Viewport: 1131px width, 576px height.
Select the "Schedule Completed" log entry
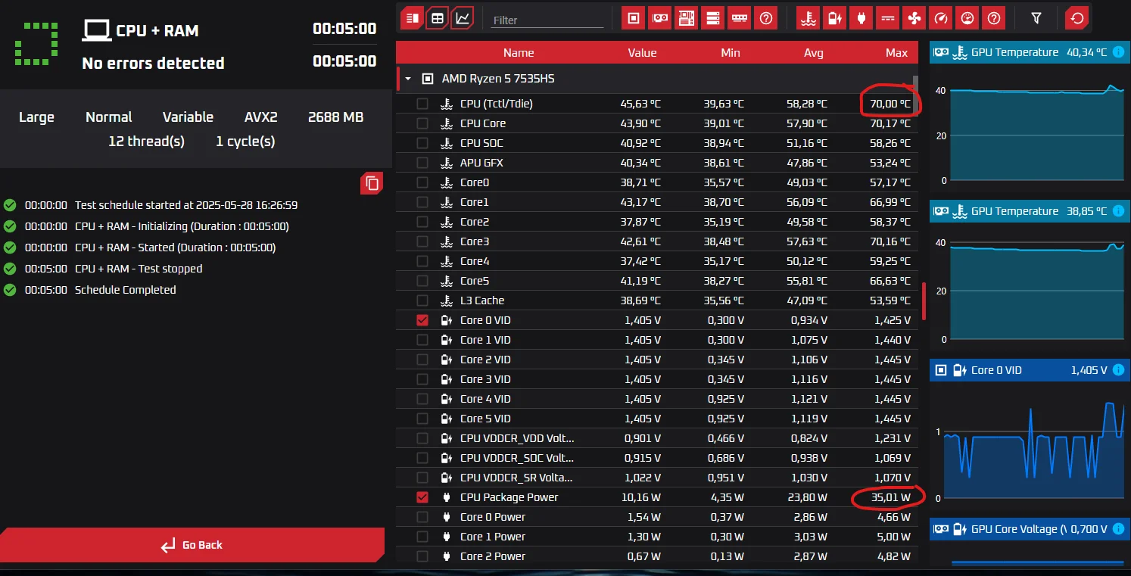126,290
